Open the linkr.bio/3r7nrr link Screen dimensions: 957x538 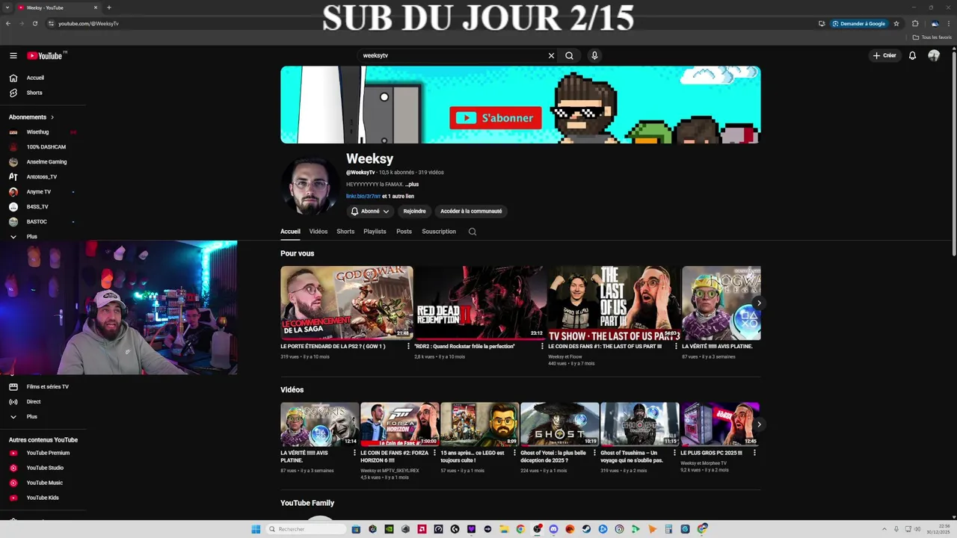pos(363,196)
